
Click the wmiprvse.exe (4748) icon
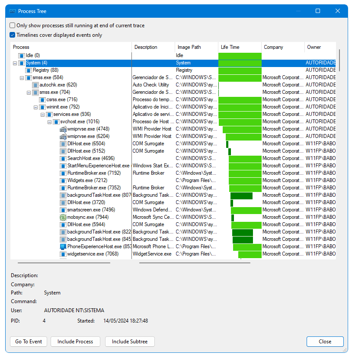click(x=63, y=129)
